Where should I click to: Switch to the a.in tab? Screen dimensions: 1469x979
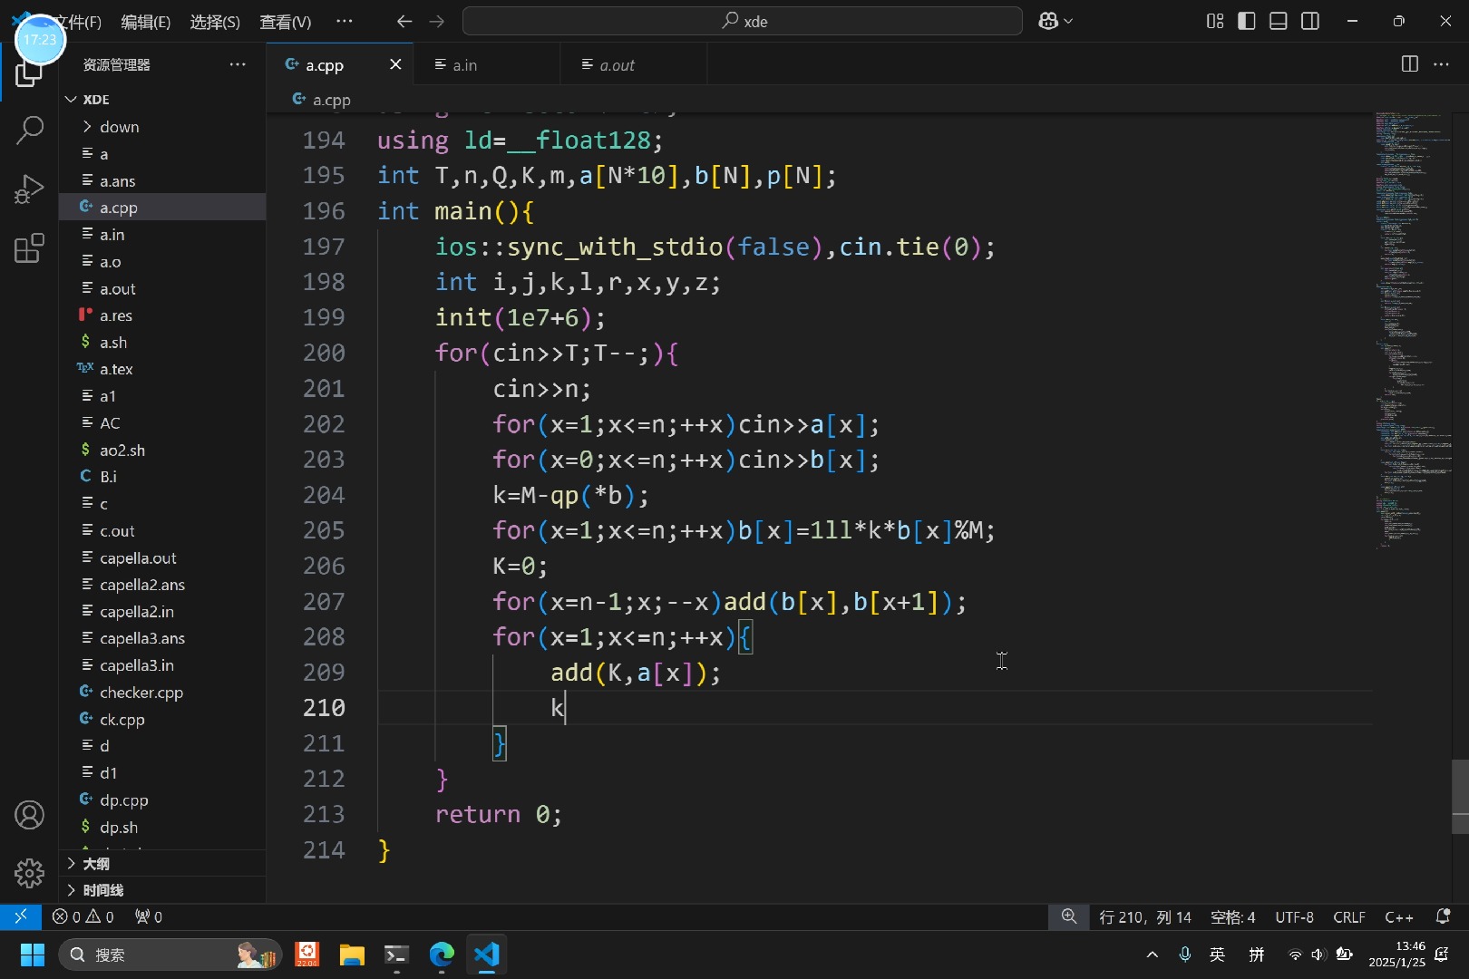tap(465, 65)
